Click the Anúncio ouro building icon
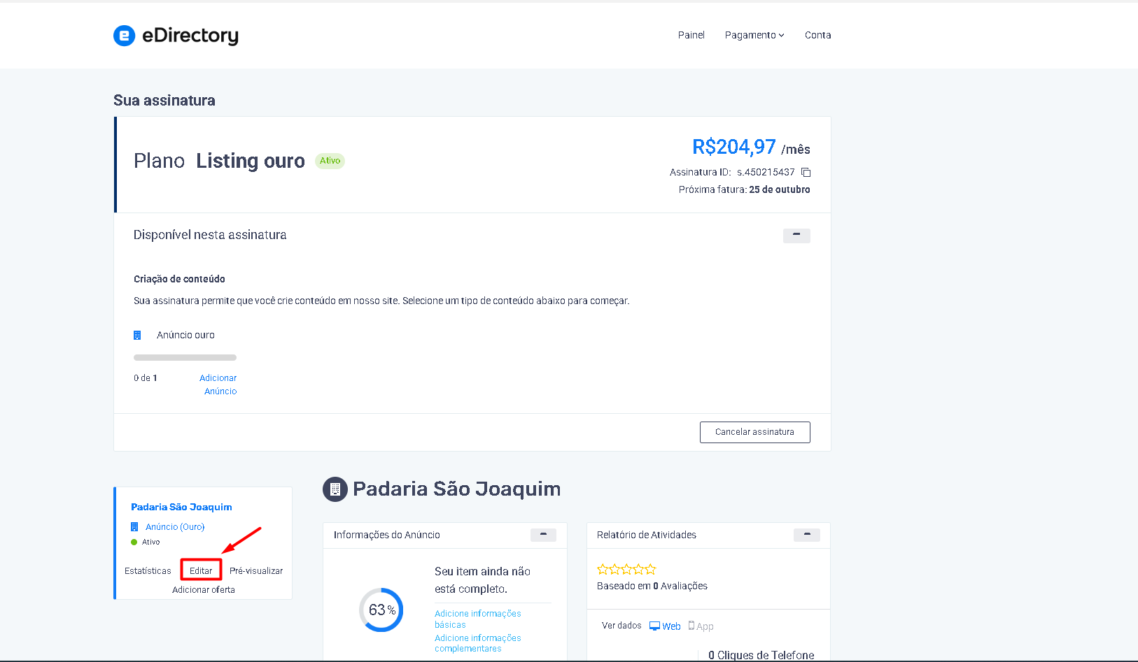1138x662 pixels. (x=137, y=336)
